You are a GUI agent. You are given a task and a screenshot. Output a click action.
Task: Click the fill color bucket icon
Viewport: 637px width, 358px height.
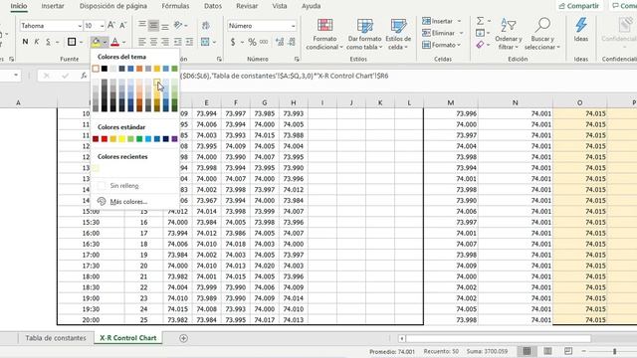pos(96,42)
